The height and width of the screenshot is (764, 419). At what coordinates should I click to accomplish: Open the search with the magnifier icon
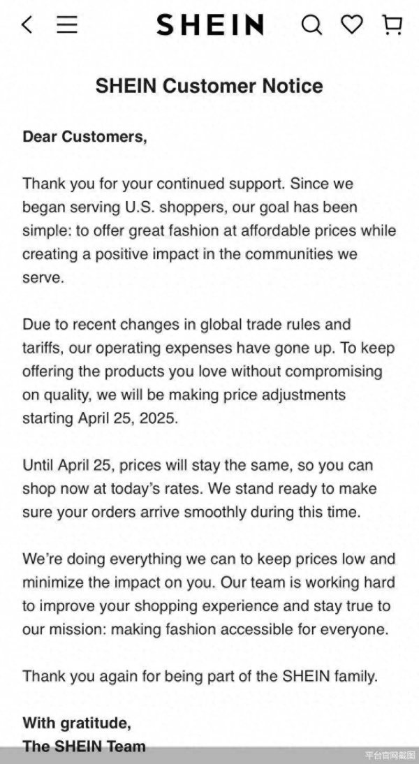[x=311, y=24]
